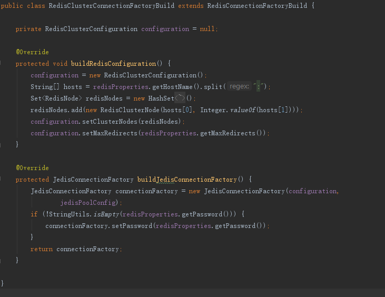Image resolution: width=385 pixels, height=297 pixels.
Task: Click the getMaxRedirects method call
Action: pos(228,133)
